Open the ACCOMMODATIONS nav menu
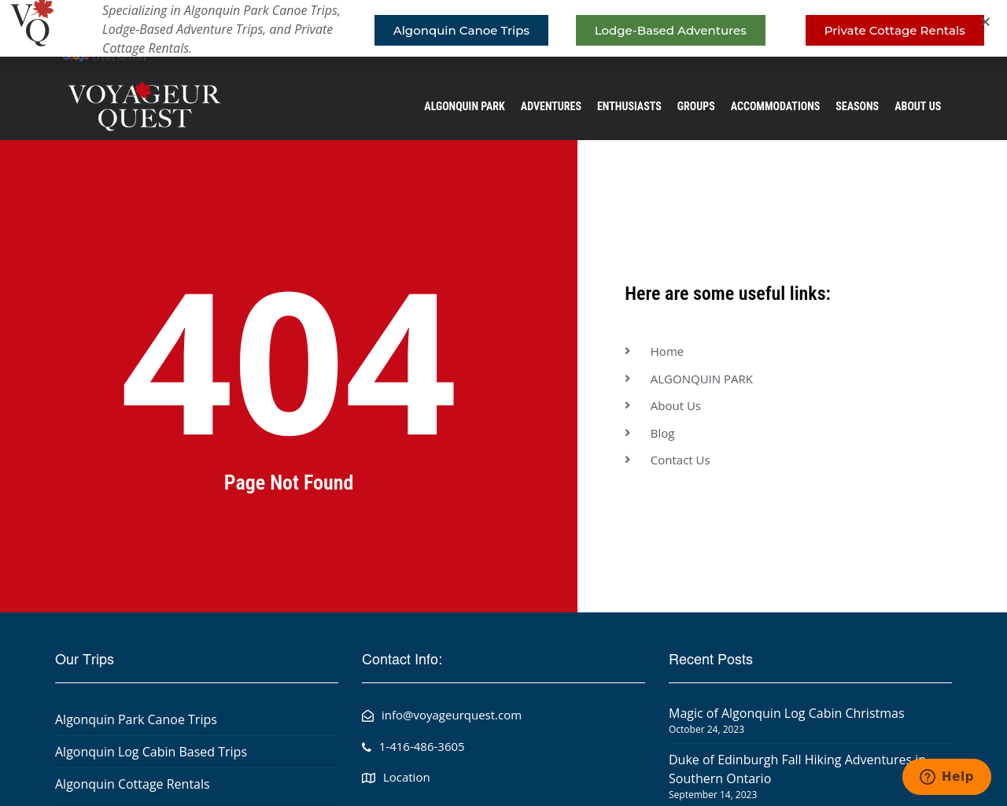This screenshot has height=806, width=1007. [775, 106]
